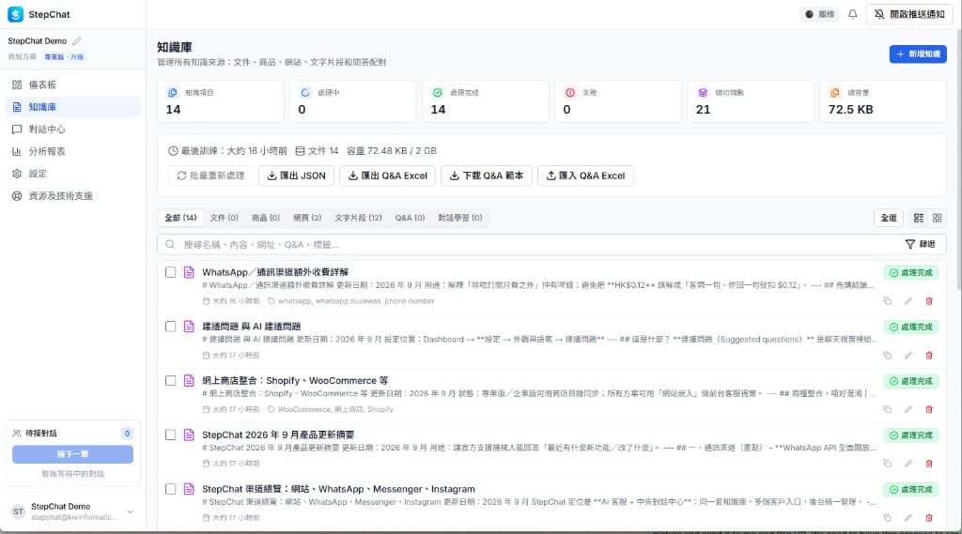Tick checkbox for 建議問題 與 AI 建議問題
This screenshot has height=534, width=962.
click(x=171, y=327)
